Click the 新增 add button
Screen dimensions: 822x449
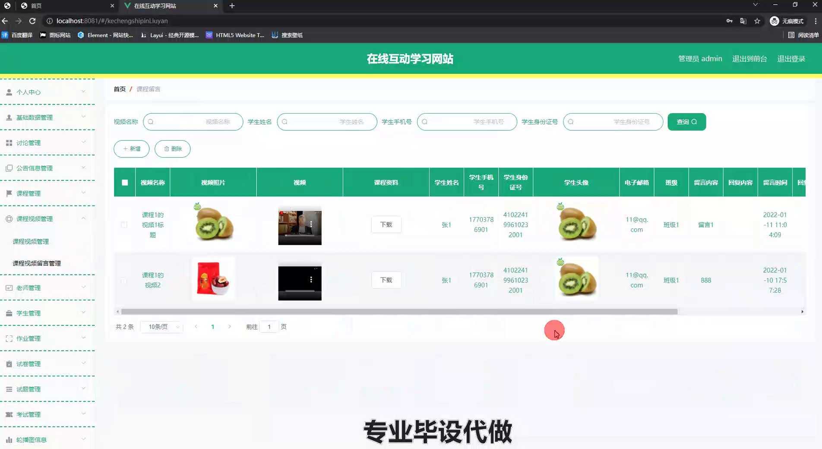point(132,149)
